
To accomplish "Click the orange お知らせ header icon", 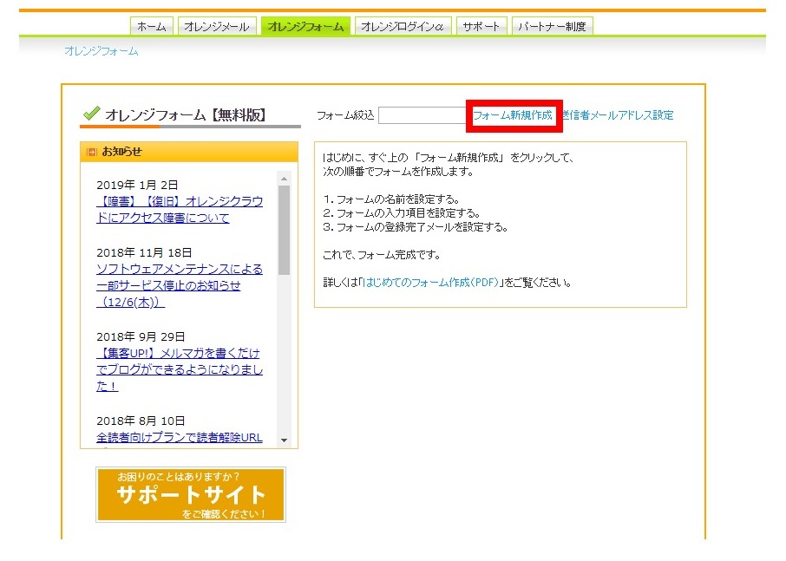I will pos(91,152).
